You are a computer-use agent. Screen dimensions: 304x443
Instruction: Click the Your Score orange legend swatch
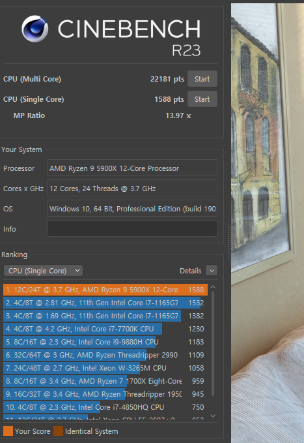point(8,431)
